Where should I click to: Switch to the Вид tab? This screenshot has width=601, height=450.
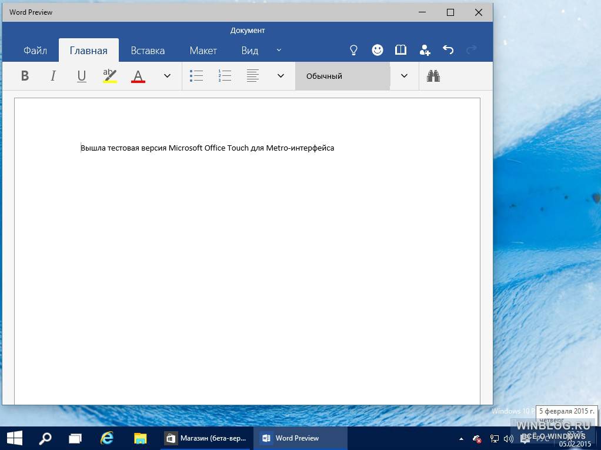249,51
